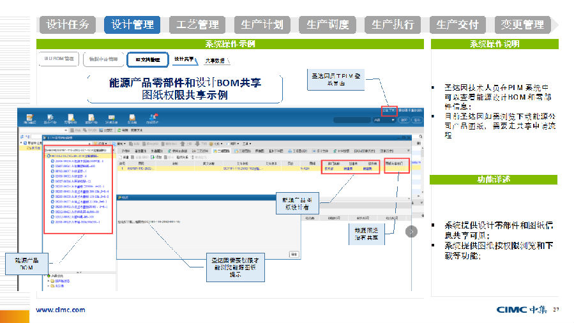Open the 基本属性 tab in detail panel

140,151
